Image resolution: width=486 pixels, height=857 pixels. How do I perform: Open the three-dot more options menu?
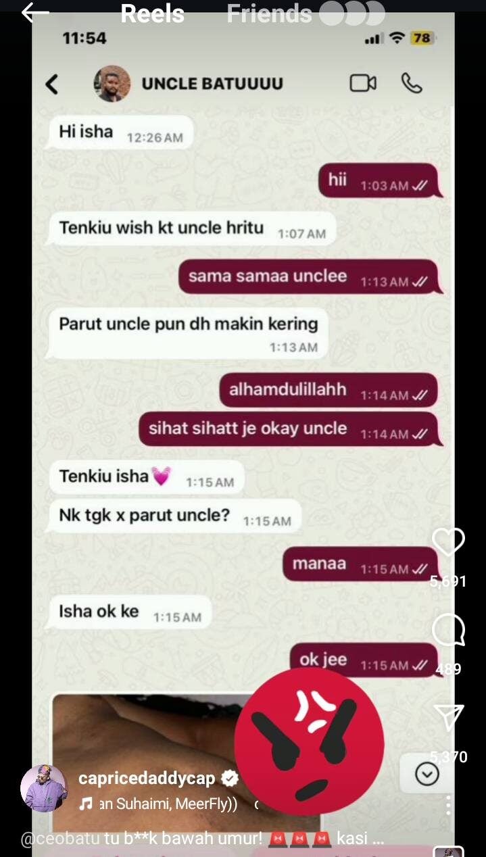pos(447,805)
